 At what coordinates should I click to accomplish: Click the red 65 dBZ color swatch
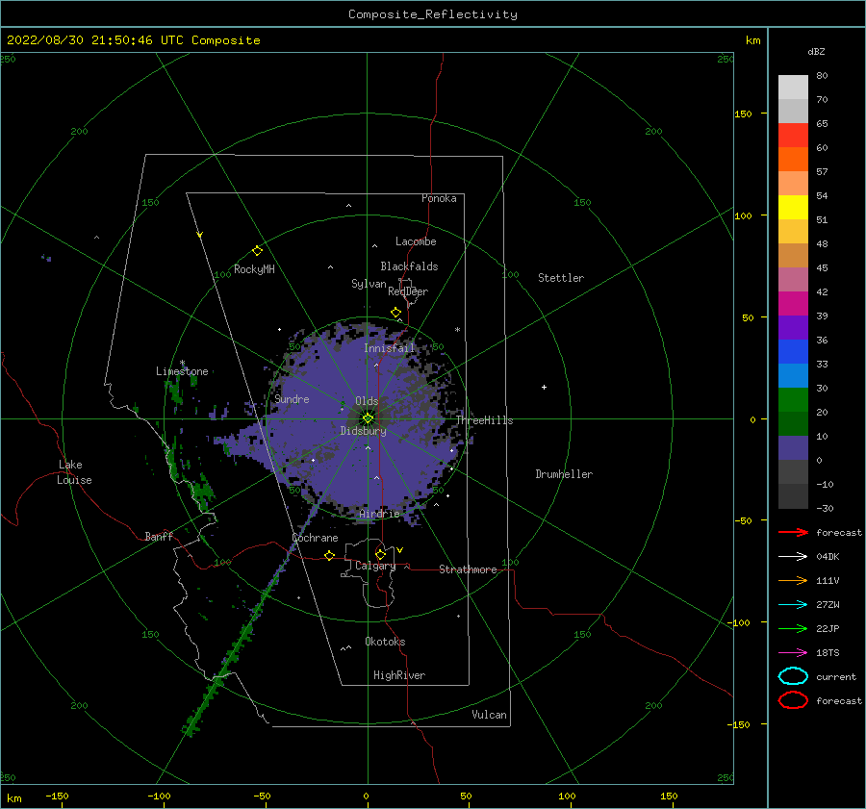point(793,135)
